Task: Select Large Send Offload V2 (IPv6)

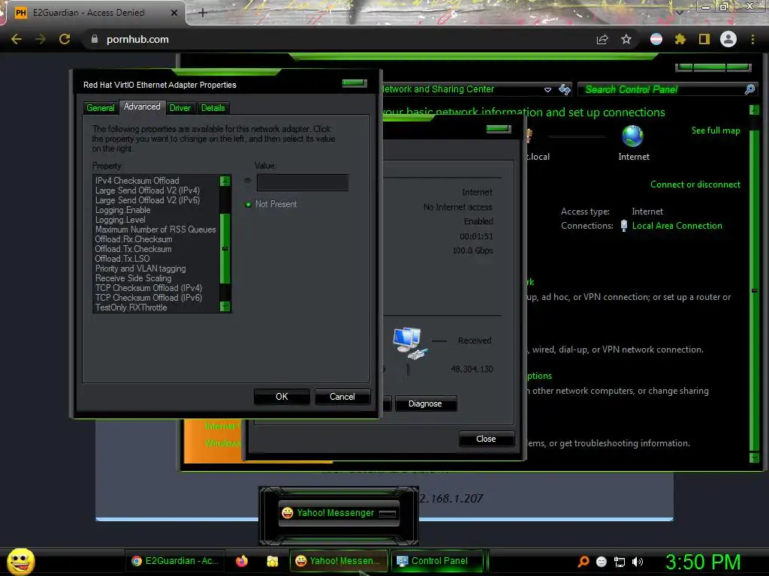Action: pyautogui.click(x=148, y=200)
